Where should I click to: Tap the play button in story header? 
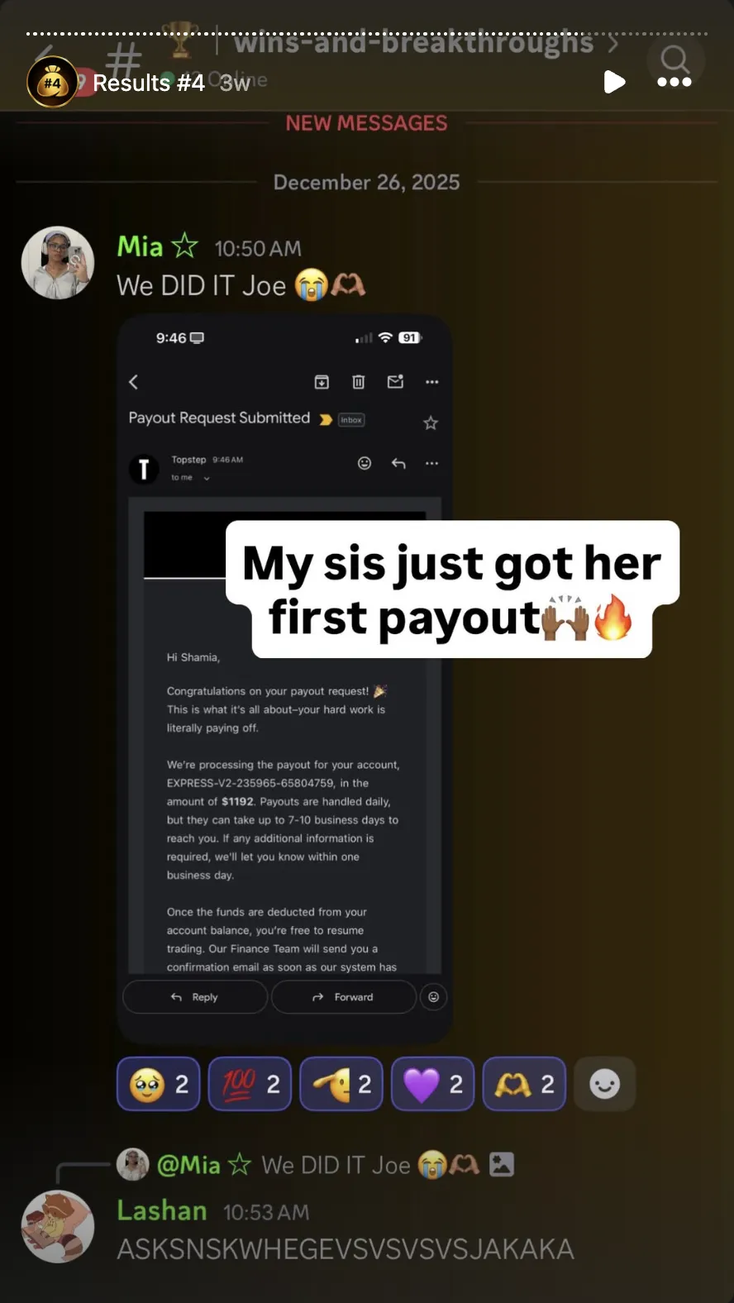click(614, 82)
